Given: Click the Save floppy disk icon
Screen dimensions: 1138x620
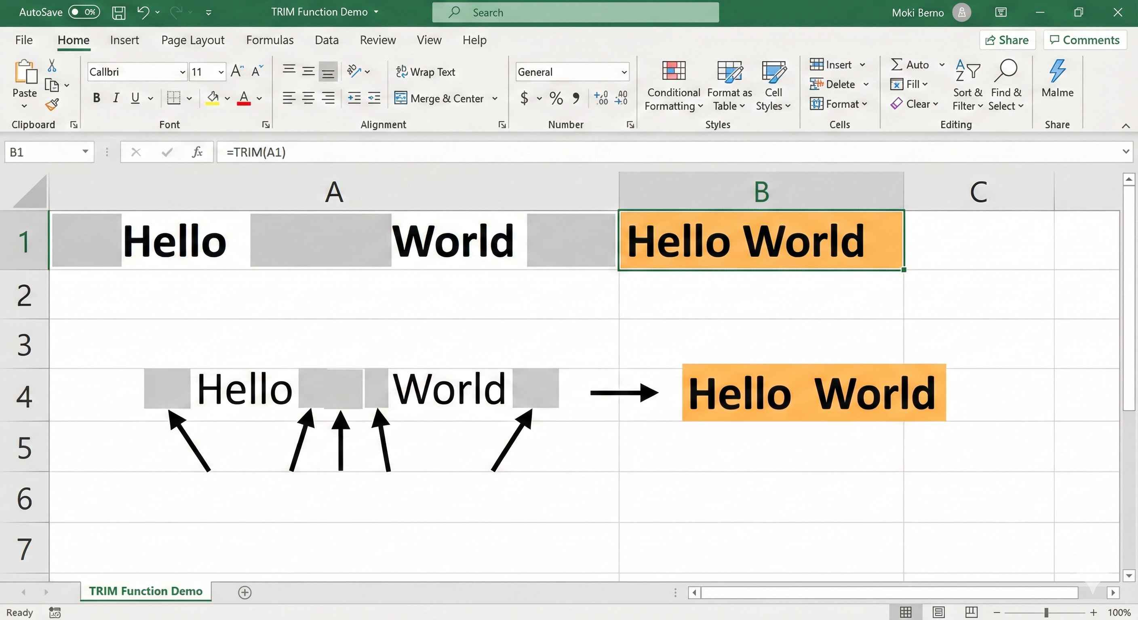Looking at the screenshot, I should click(x=118, y=13).
